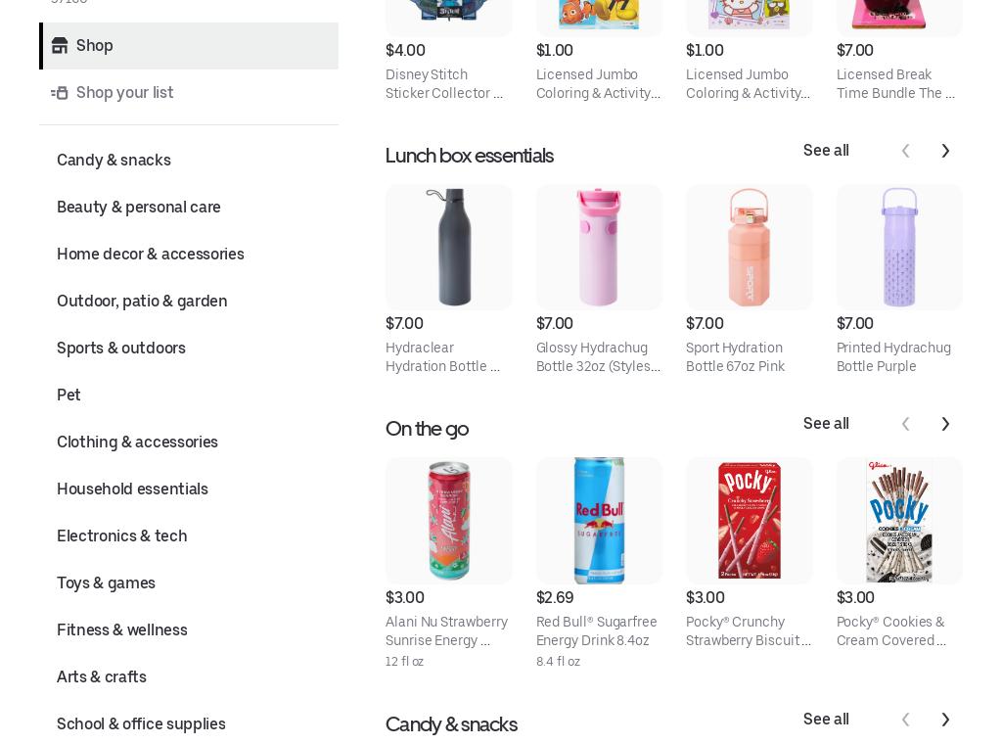
Task: Advance the On the go carousel
Action: tap(945, 424)
